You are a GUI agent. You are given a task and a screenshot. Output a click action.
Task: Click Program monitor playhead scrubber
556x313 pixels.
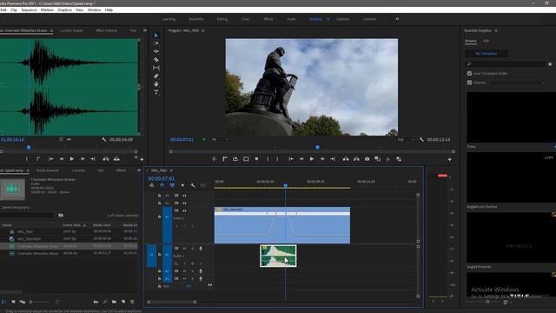pos(317,147)
